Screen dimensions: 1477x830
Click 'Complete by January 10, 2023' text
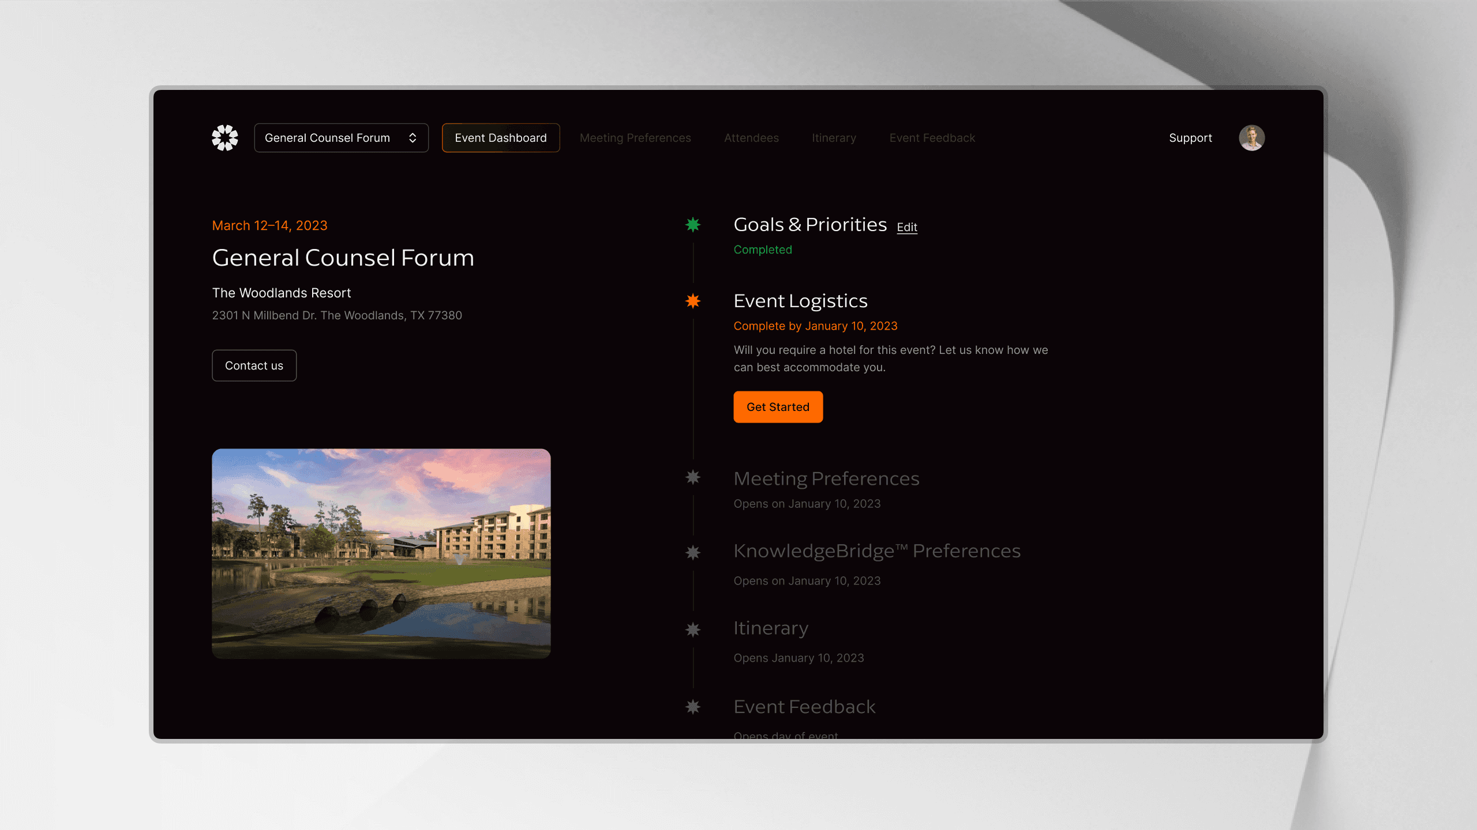[x=815, y=326]
